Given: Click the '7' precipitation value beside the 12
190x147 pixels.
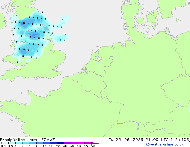Looking at the screenshot, I should pyautogui.click(x=28, y=23).
